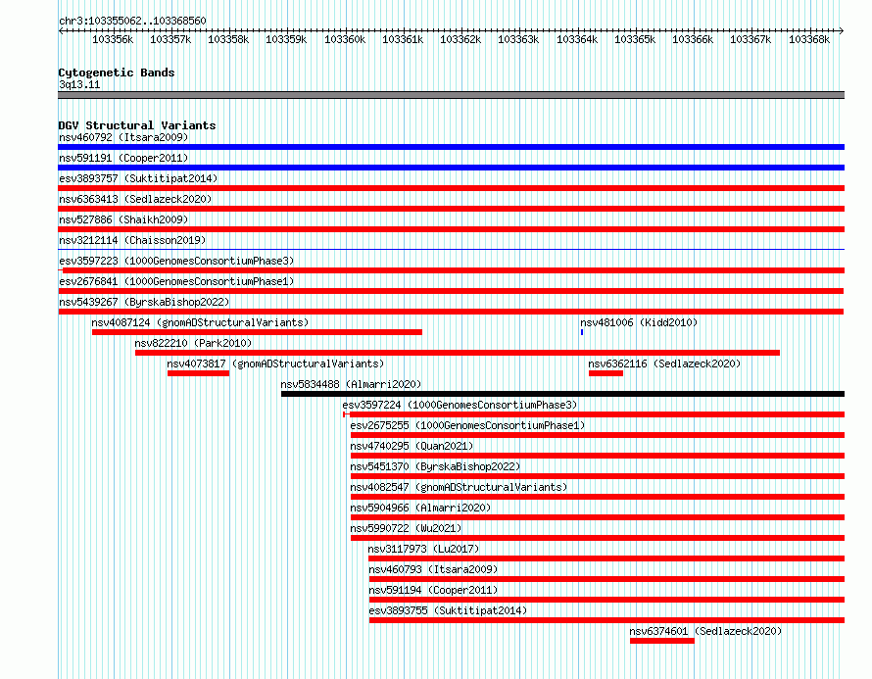Image resolution: width=872 pixels, height=679 pixels.
Task: Select the nsv4740295 (Quan2021) label
Action: (412, 446)
